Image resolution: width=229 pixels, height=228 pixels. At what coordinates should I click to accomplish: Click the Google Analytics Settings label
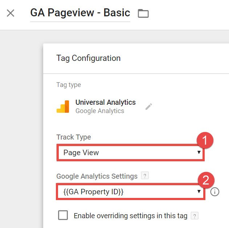97,176
